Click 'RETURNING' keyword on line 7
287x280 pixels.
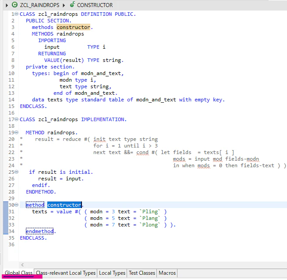(52, 54)
